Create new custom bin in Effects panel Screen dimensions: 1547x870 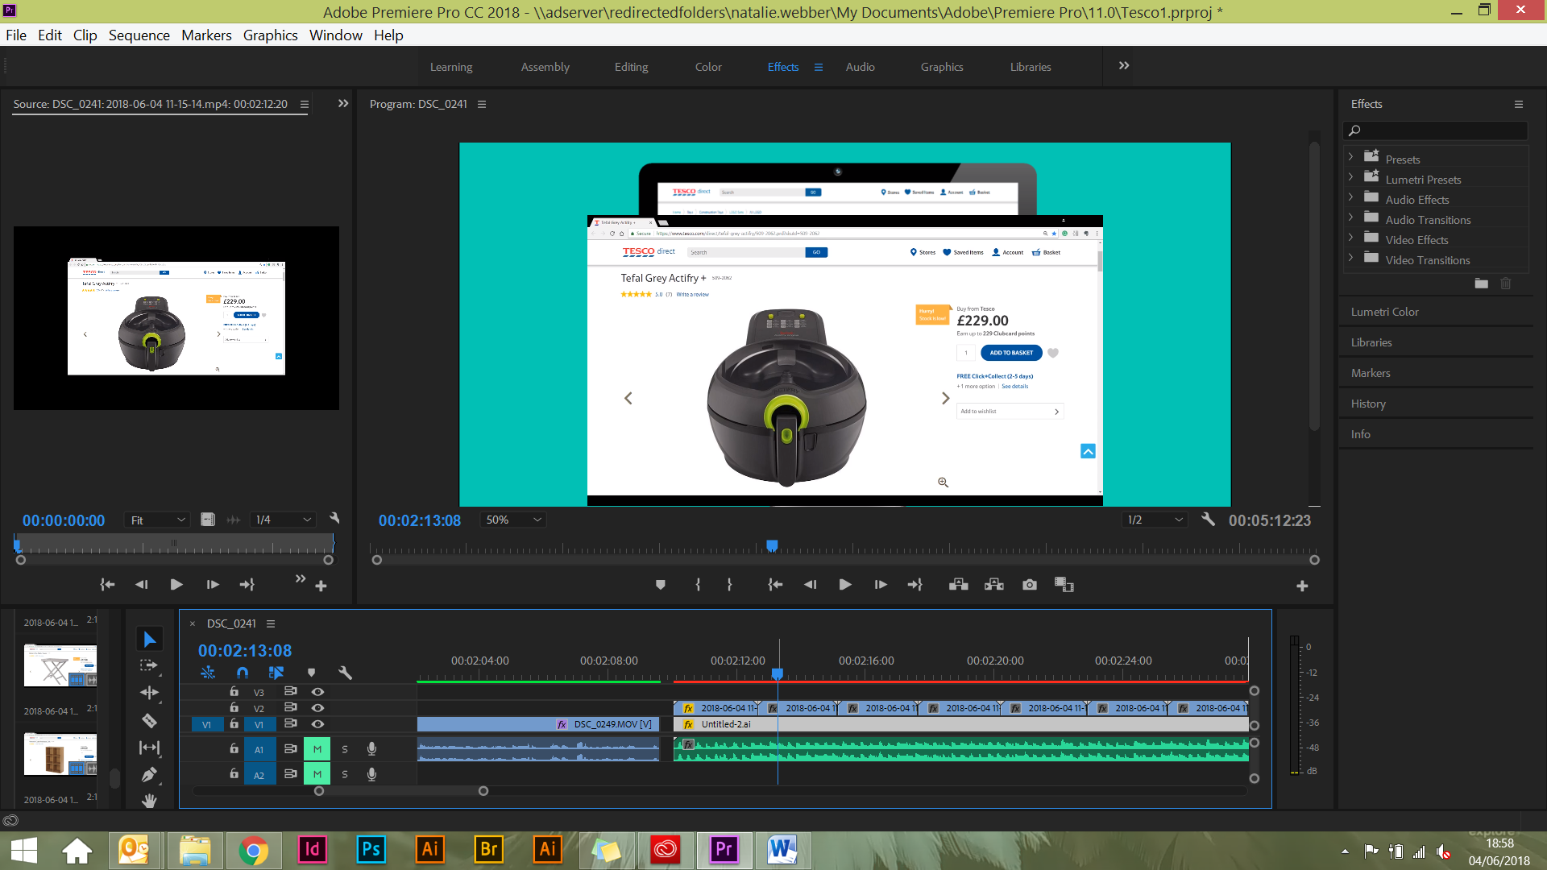click(1481, 284)
